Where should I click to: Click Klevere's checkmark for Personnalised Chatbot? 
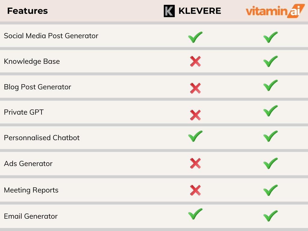[x=195, y=136]
